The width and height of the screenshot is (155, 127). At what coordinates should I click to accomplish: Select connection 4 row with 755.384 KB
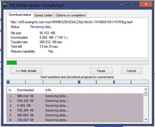coord(75,110)
